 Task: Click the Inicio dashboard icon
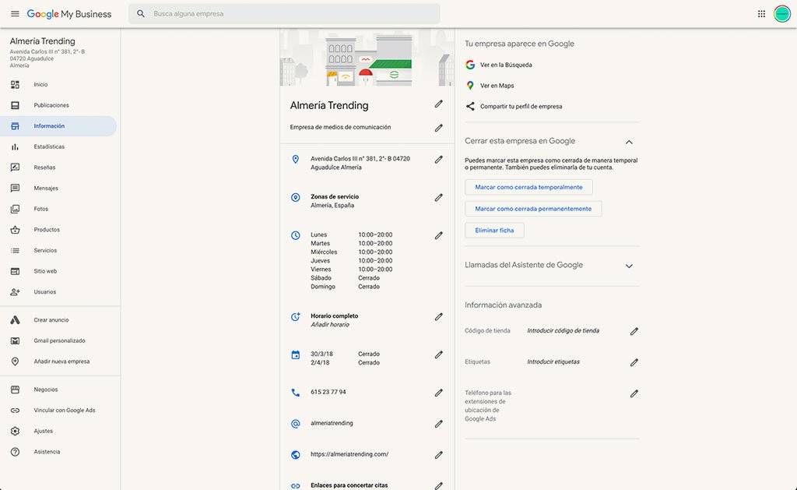coord(16,84)
